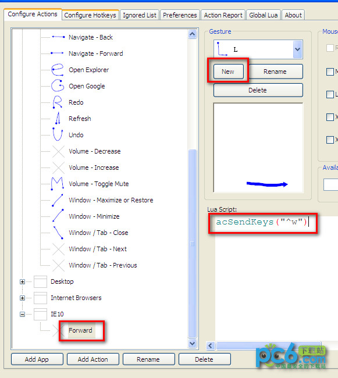Image resolution: width=338 pixels, height=378 pixels.
Task: Select the Open Explorer gesture icon
Action: pos(58,70)
